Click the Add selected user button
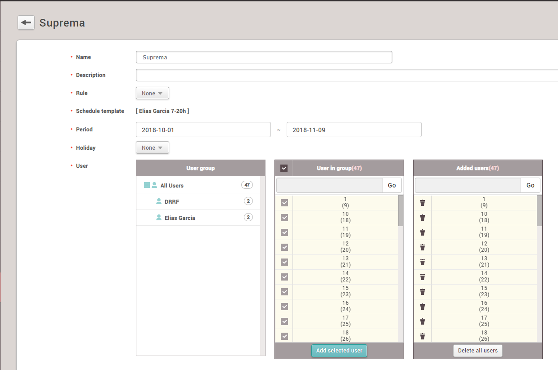 [x=339, y=351]
